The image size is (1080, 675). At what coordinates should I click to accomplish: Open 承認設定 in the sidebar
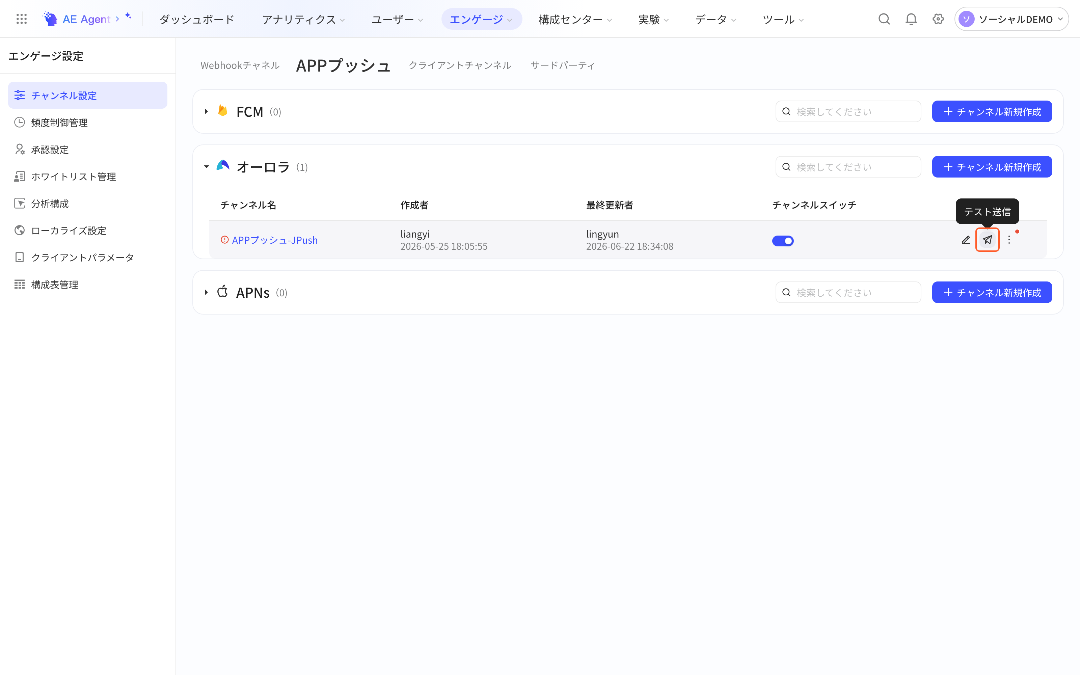[87, 150]
